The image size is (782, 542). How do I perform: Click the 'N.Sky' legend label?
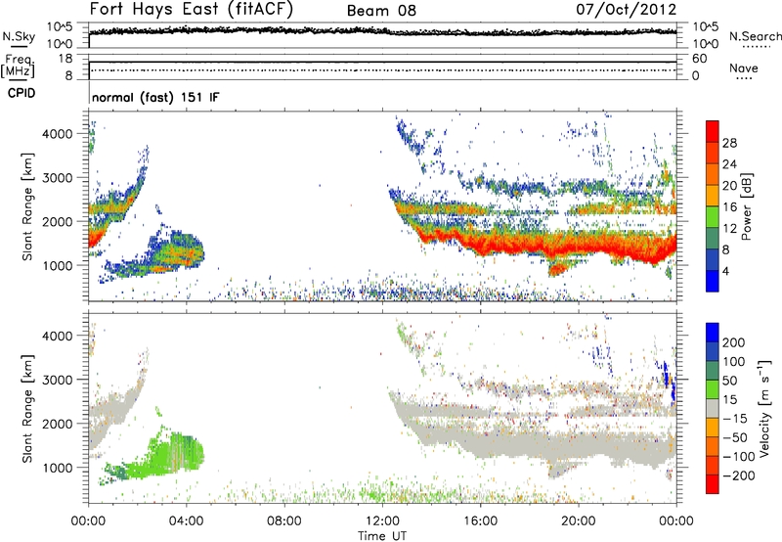pyautogui.click(x=19, y=36)
